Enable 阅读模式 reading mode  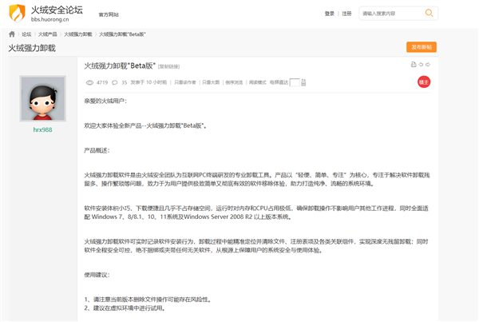tap(258, 82)
